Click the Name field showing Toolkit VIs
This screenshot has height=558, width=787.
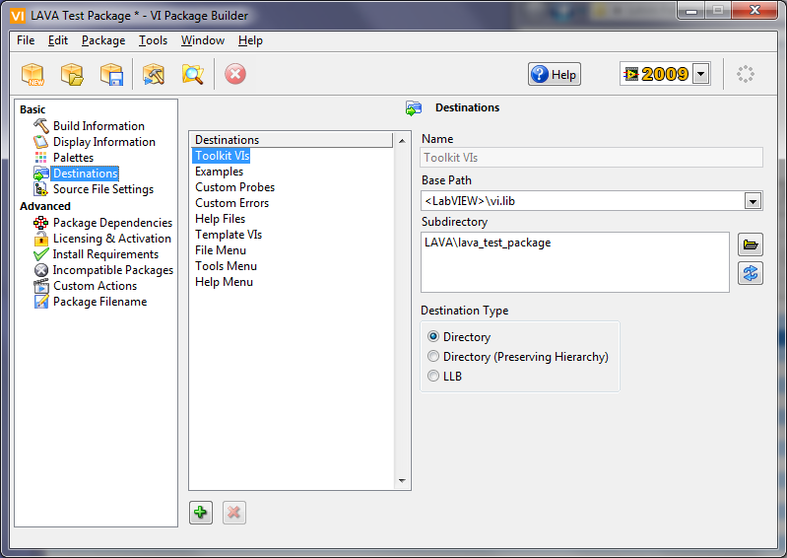pyautogui.click(x=592, y=157)
